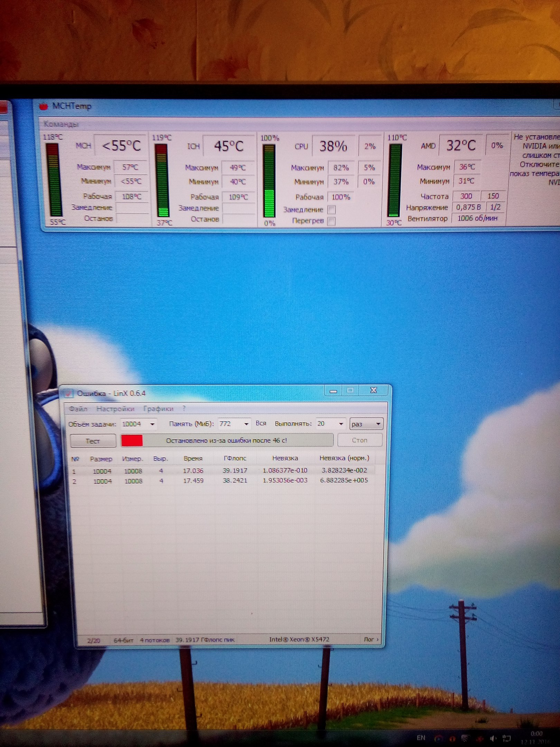Image resolution: width=560 pixels, height=747 pixels.
Task: Click the CPU maximum value 82%
Action: (x=341, y=168)
